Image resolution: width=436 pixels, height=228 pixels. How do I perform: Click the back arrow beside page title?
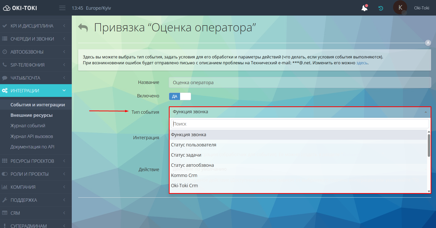tap(83, 28)
